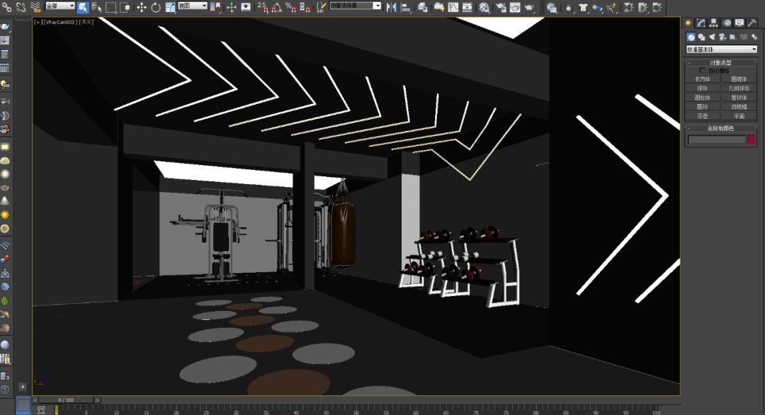Click the Select Object arrow tool

coord(82,7)
